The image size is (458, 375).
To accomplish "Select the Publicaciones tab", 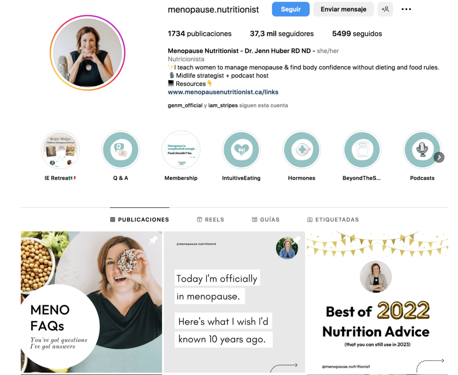I will click(x=140, y=220).
